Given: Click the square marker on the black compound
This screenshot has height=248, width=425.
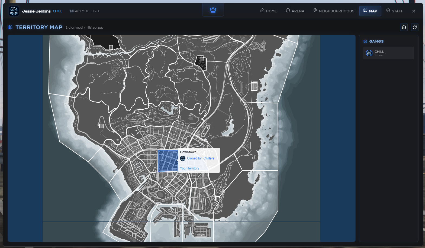Looking at the screenshot, I should click(202, 59).
